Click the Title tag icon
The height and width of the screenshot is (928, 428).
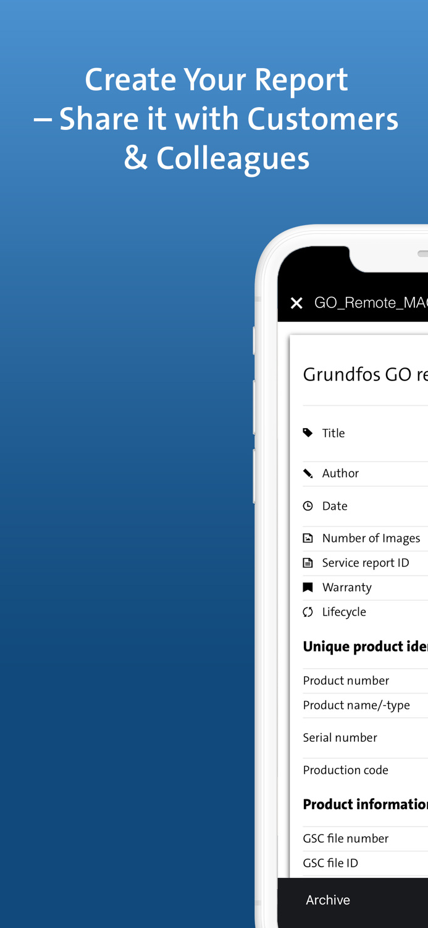308,432
